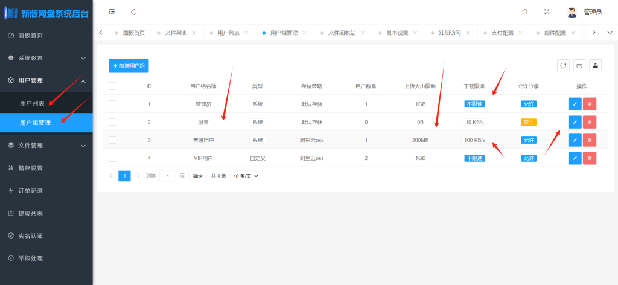Close the 注册访问 tab
The width and height of the screenshot is (618, 285).
pyautogui.click(x=468, y=33)
